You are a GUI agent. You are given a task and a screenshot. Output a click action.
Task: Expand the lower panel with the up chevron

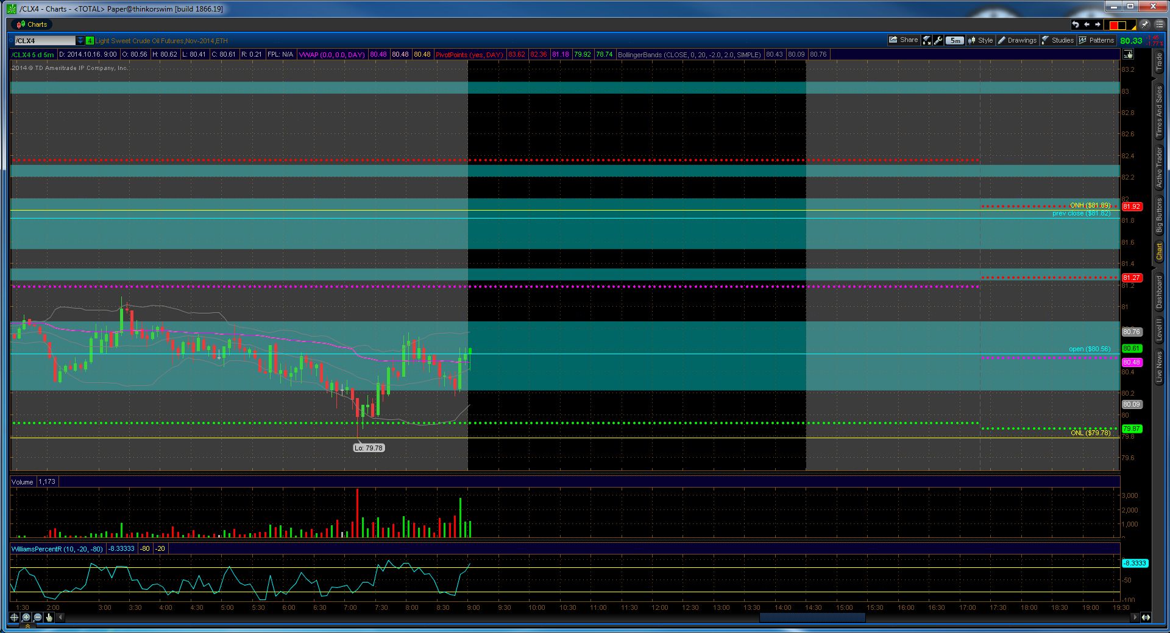click(x=27, y=626)
